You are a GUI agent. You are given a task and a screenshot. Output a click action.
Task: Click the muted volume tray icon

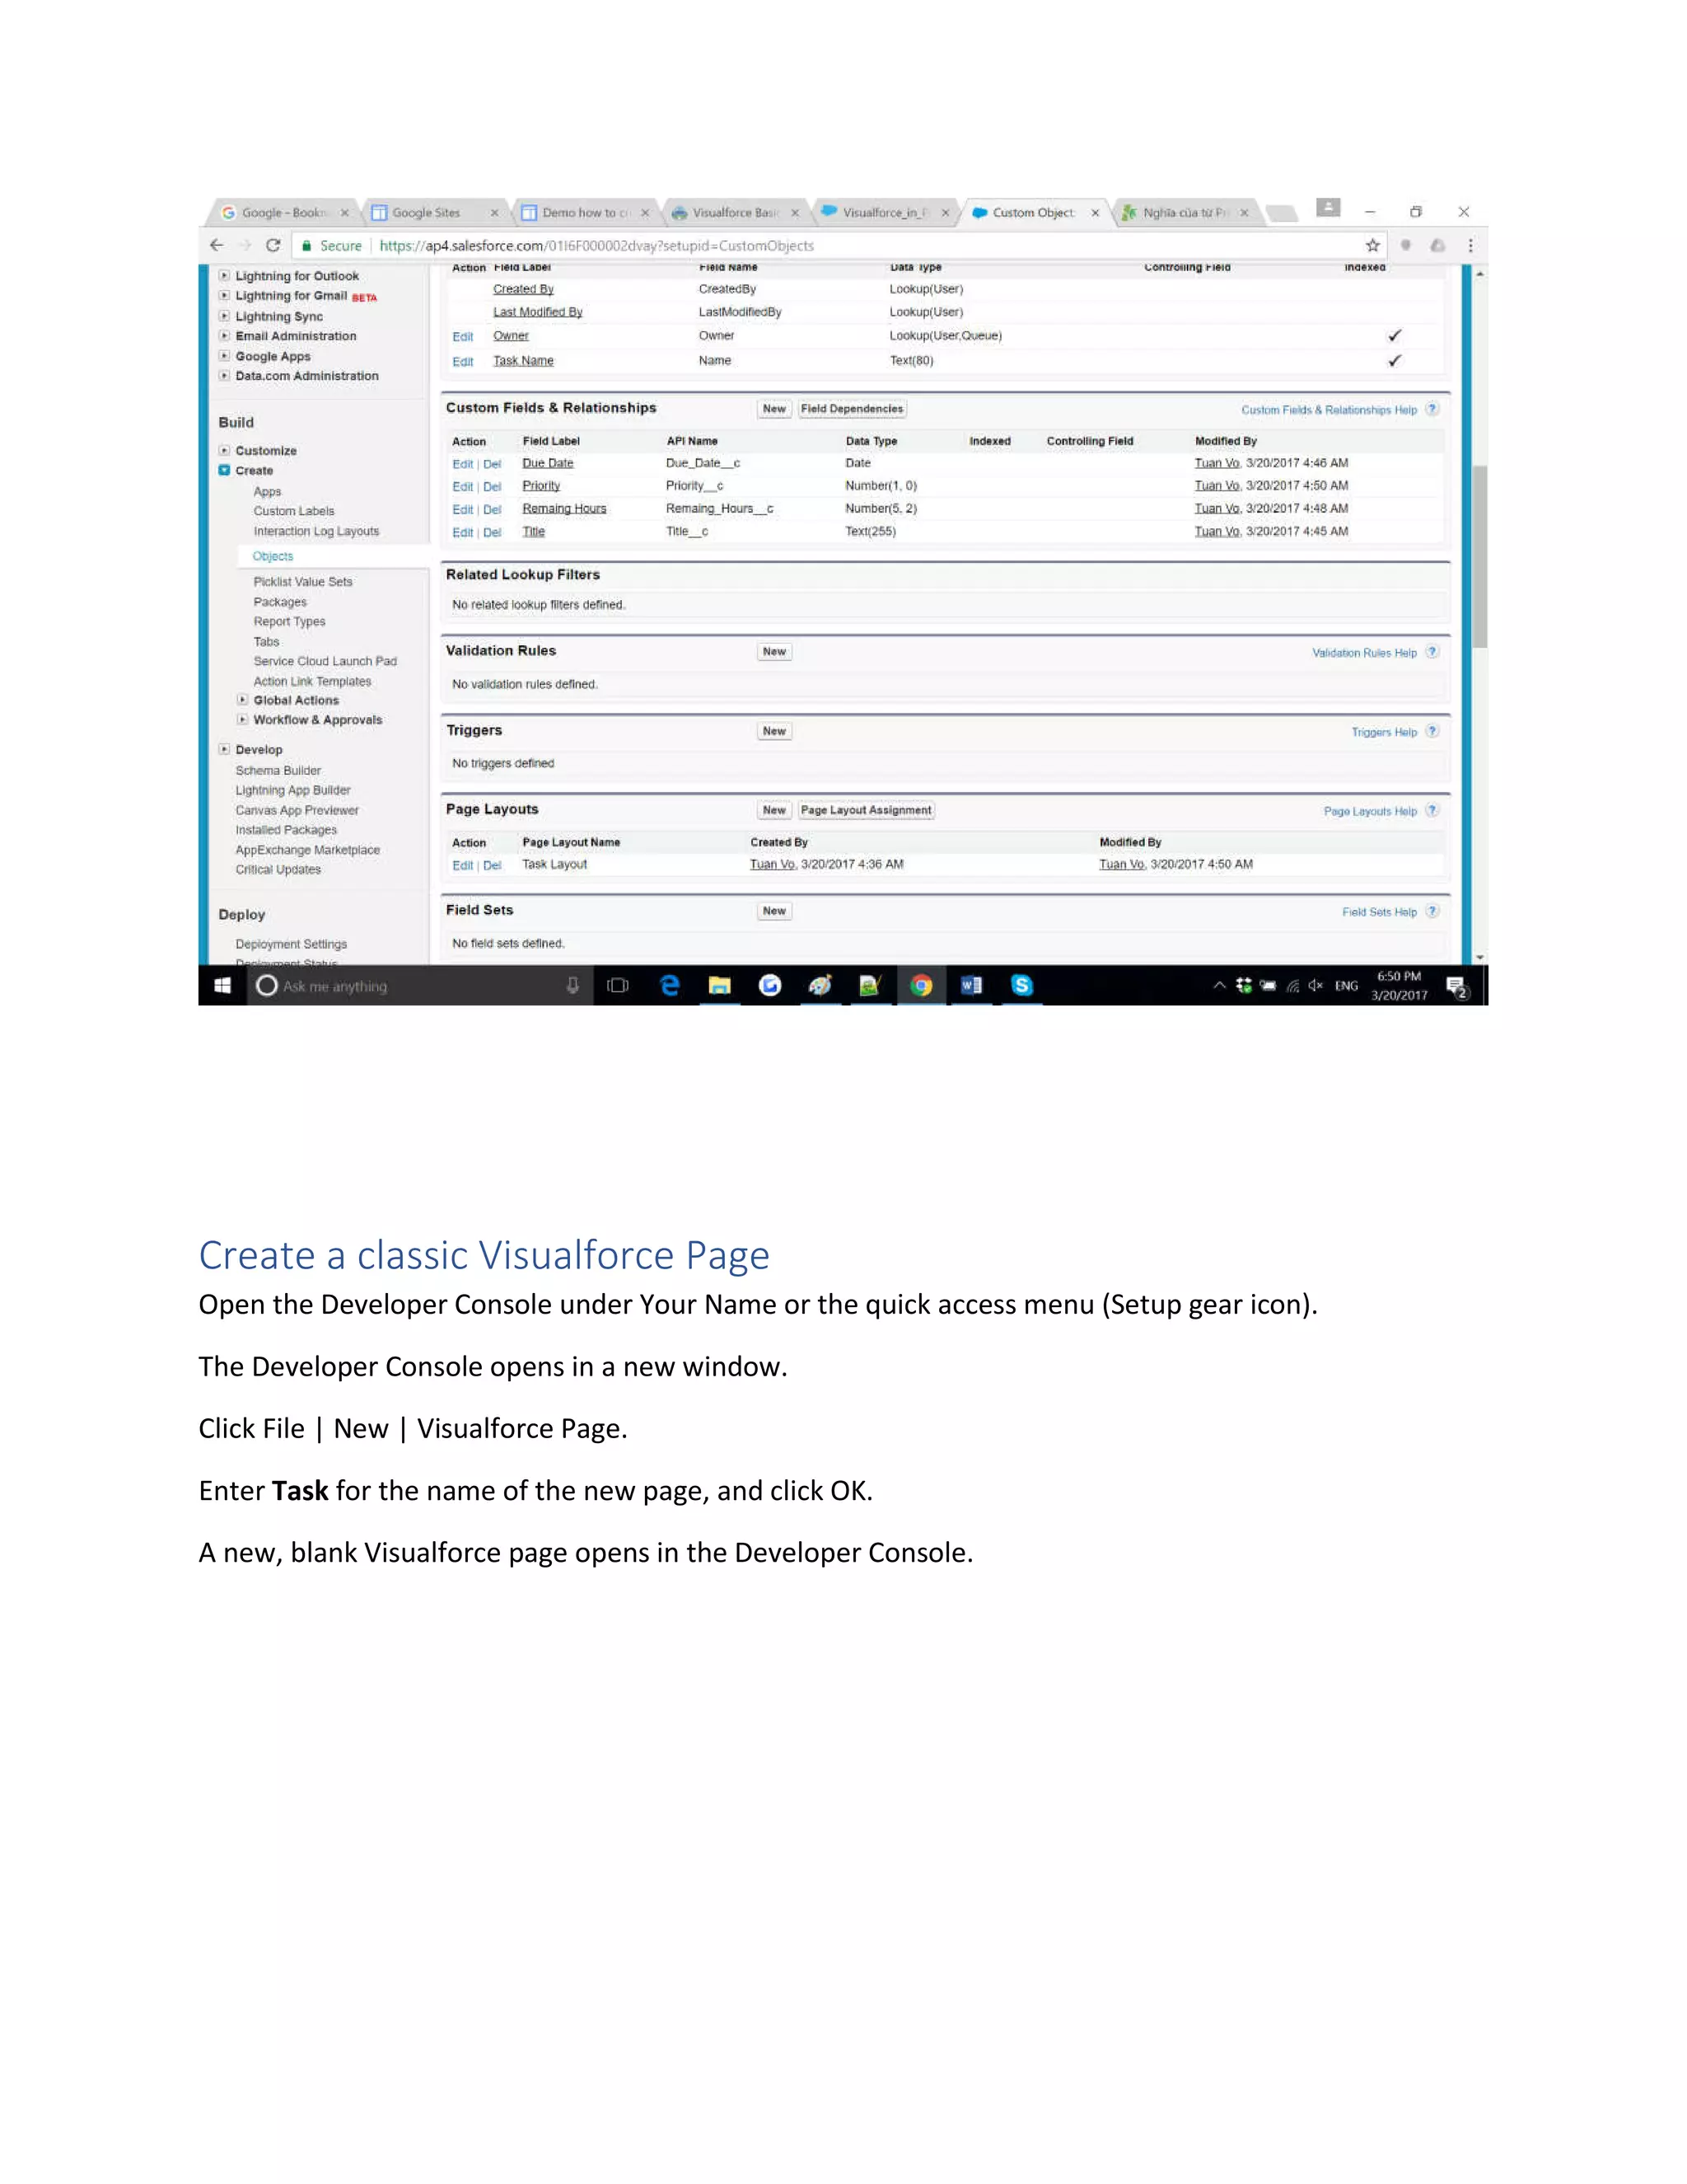pyautogui.click(x=1315, y=986)
